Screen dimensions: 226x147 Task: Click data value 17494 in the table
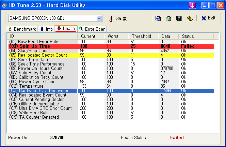pos(166,91)
